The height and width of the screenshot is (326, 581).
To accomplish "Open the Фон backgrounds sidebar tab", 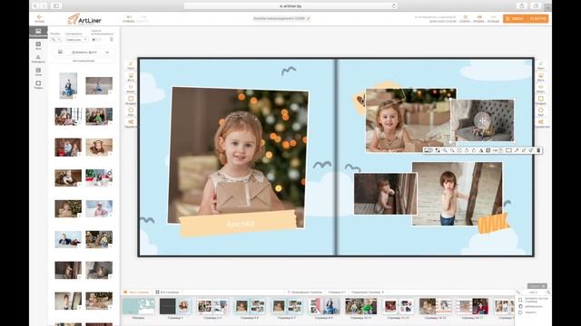I will 38,45.
